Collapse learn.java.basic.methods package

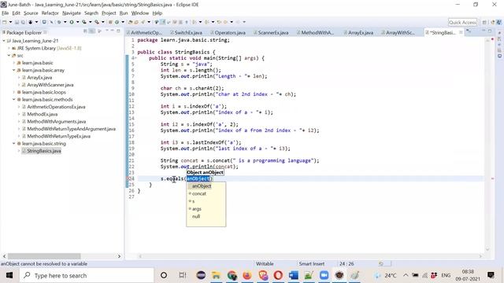[14, 100]
